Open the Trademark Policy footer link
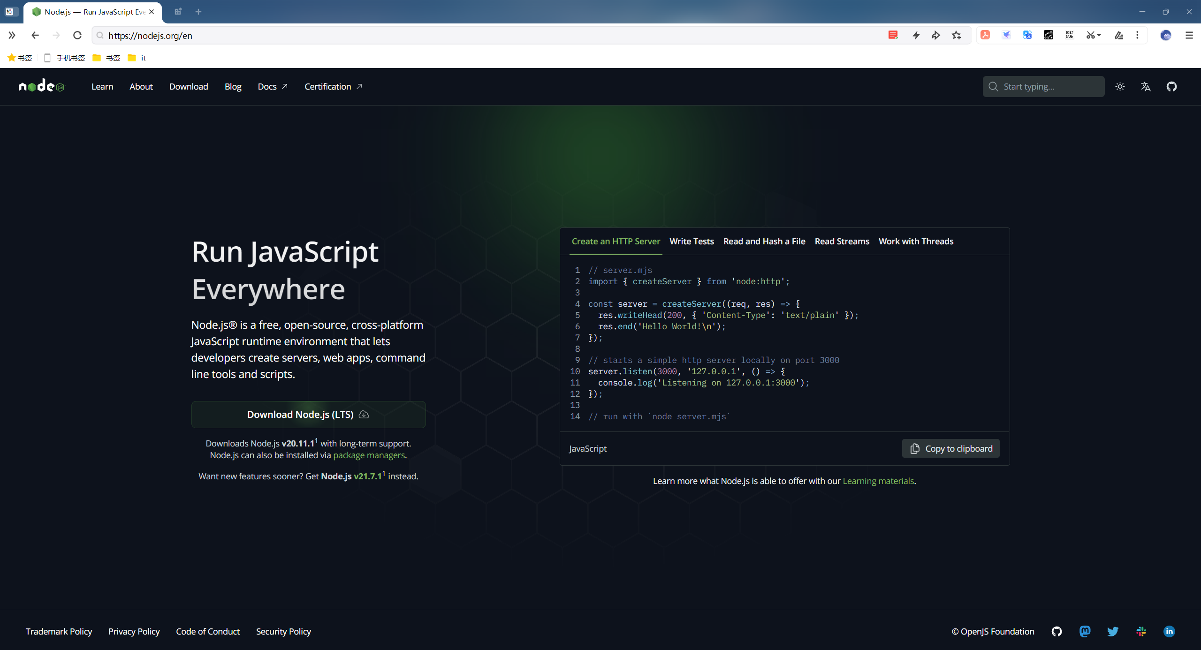The width and height of the screenshot is (1201, 650). tap(59, 632)
